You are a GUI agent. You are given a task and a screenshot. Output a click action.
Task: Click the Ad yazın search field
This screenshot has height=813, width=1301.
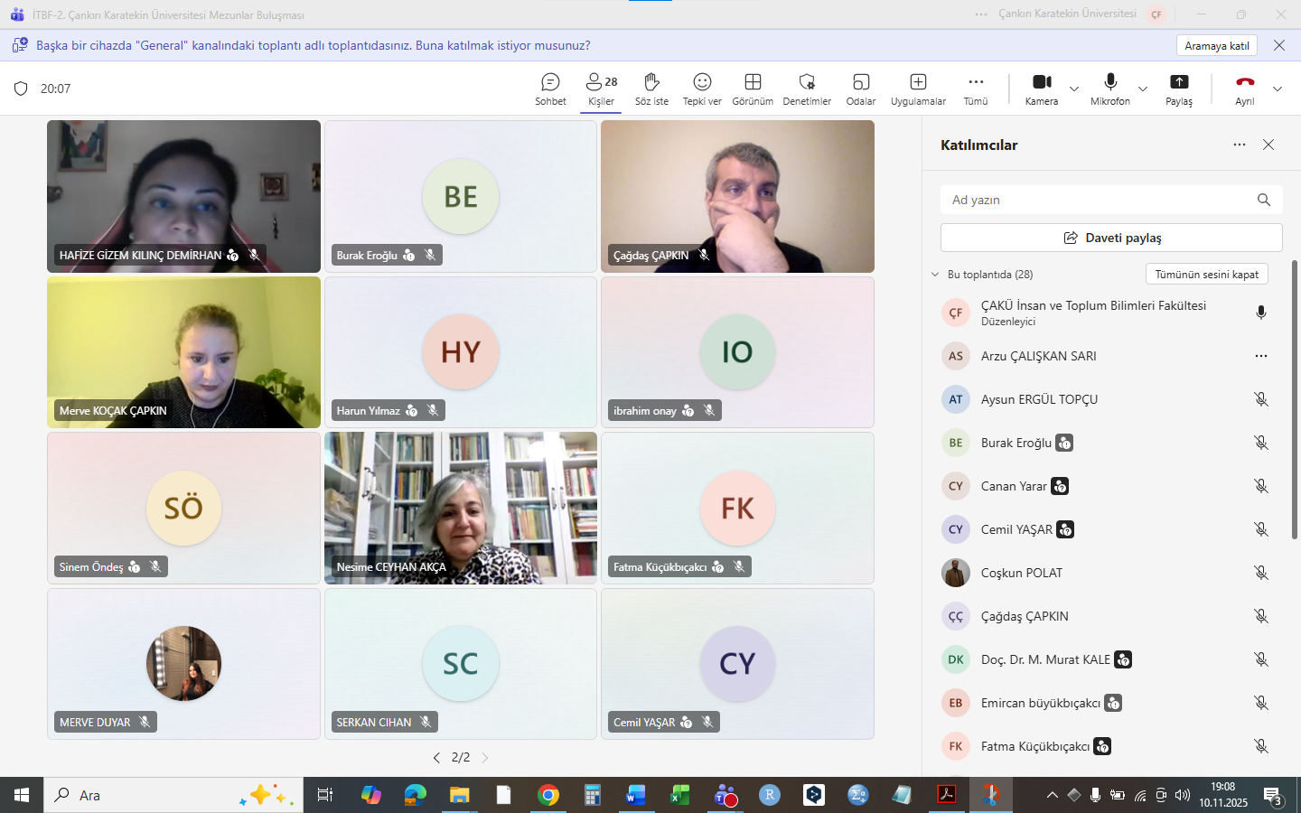[1098, 200]
